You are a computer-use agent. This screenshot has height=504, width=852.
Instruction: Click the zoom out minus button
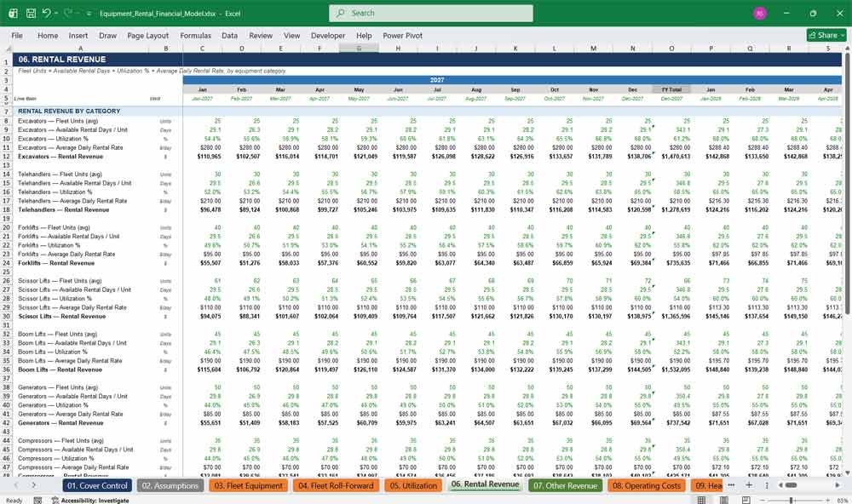[762, 501]
